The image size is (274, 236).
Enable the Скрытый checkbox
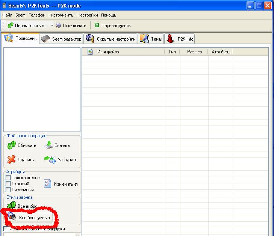coord(8,184)
